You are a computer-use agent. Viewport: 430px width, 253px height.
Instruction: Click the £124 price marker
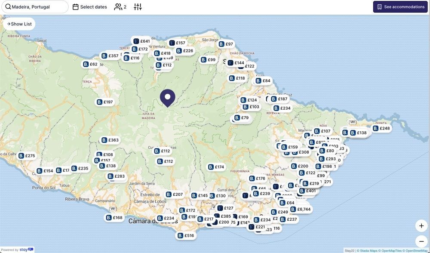(x=249, y=100)
